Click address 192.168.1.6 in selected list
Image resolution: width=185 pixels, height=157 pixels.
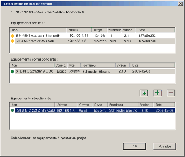point(65,111)
